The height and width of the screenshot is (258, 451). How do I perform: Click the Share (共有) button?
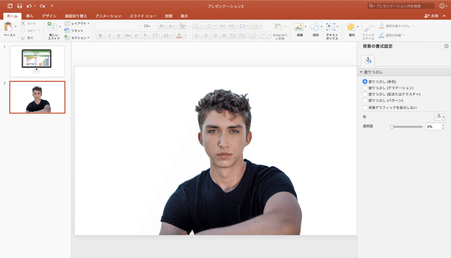431,16
